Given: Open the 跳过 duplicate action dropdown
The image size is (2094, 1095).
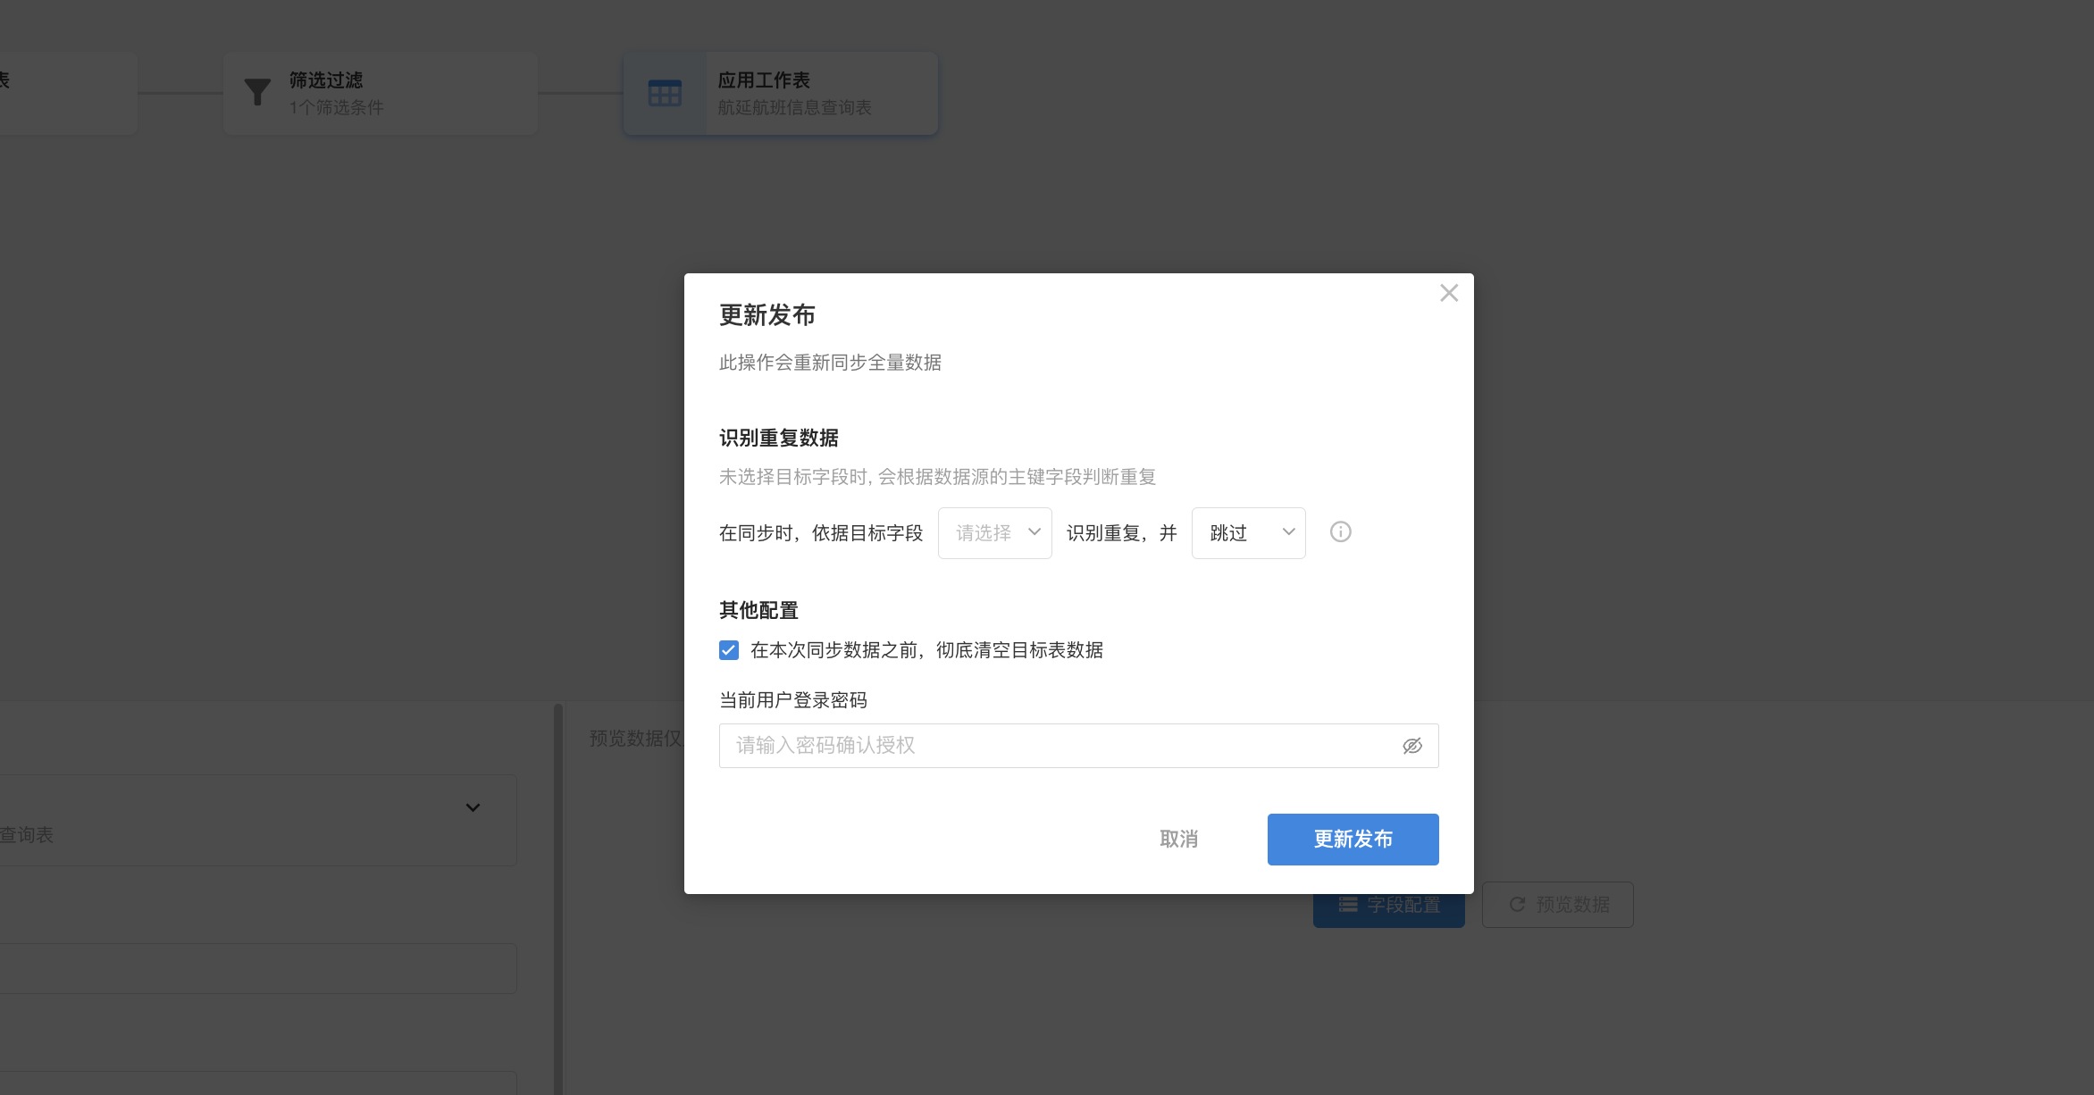Looking at the screenshot, I should click(x=1248, y=533).
